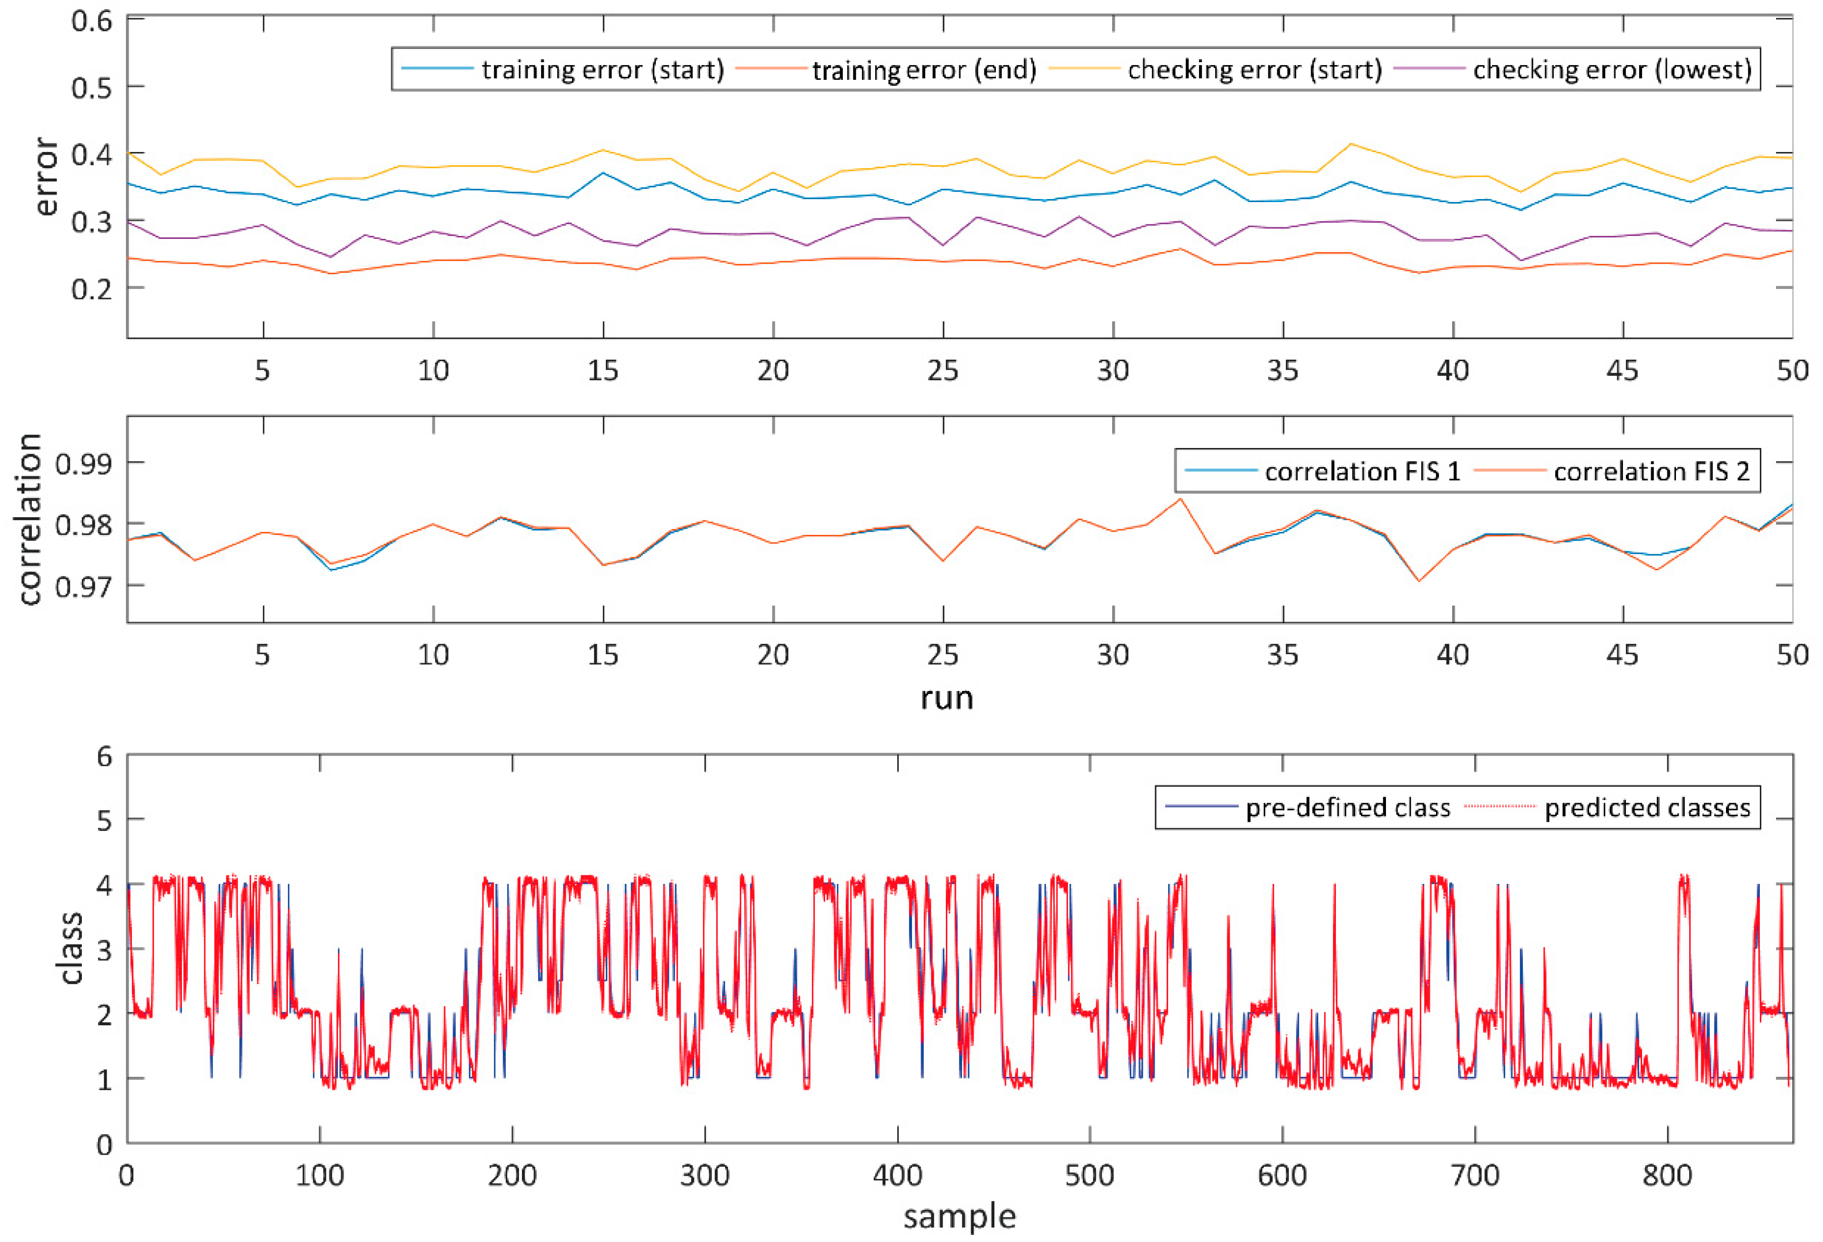The width and height of the screenshot is (1823, 1242).
Task: Click tick label 25 under the error plot
Action: coord(942,370)
